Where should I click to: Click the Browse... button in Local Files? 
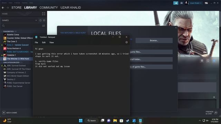[154, 41]
